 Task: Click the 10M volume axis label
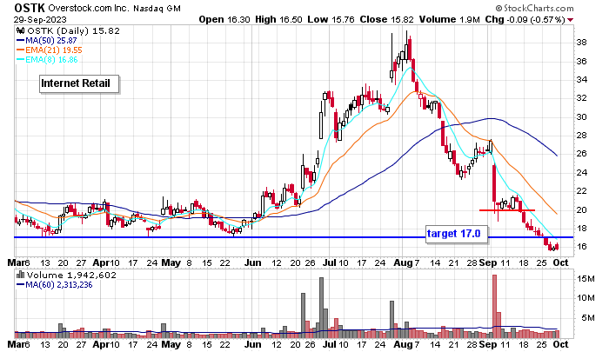coord(586,298)
